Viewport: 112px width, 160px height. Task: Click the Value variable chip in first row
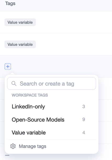click(x=20, y=22)
